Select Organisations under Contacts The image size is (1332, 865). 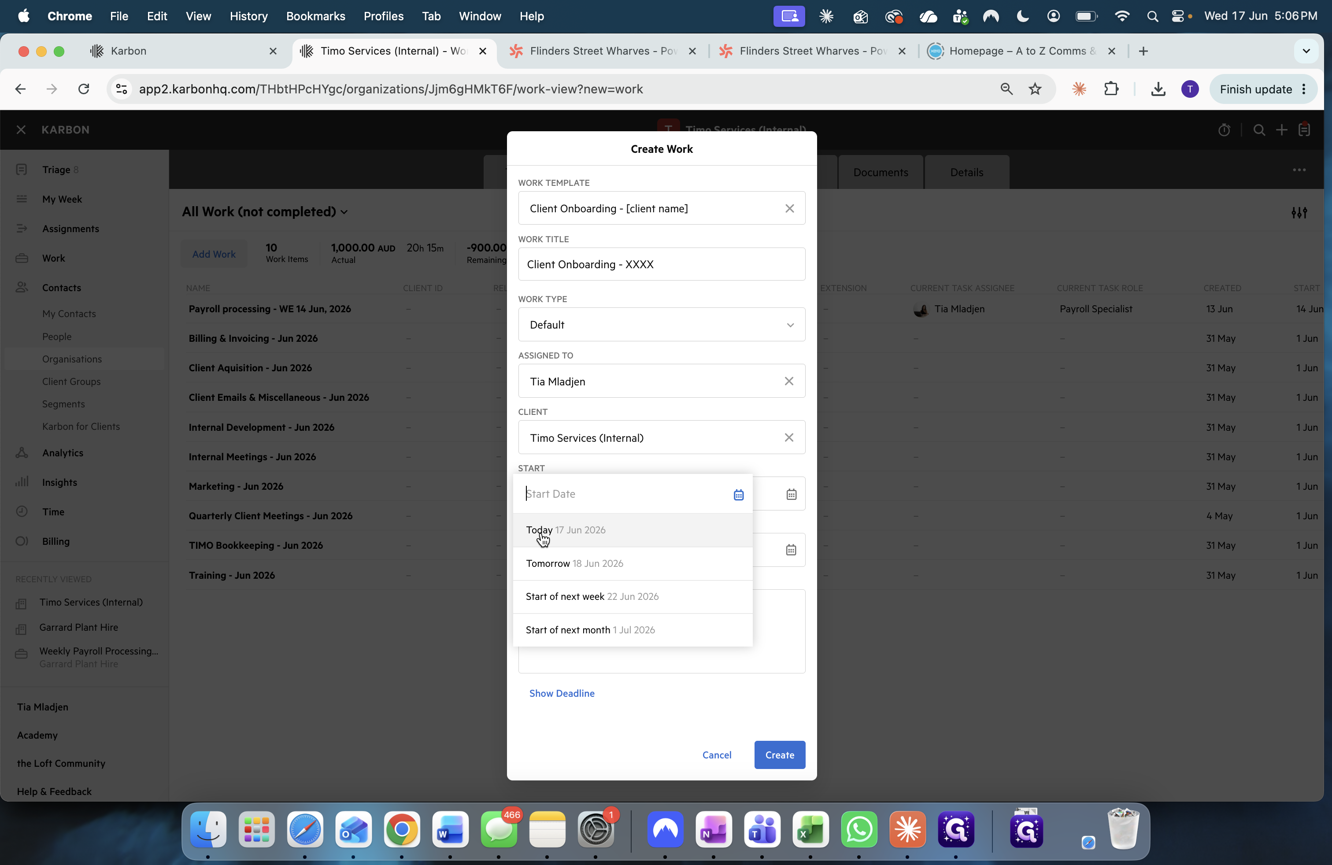tap(85, 359)
